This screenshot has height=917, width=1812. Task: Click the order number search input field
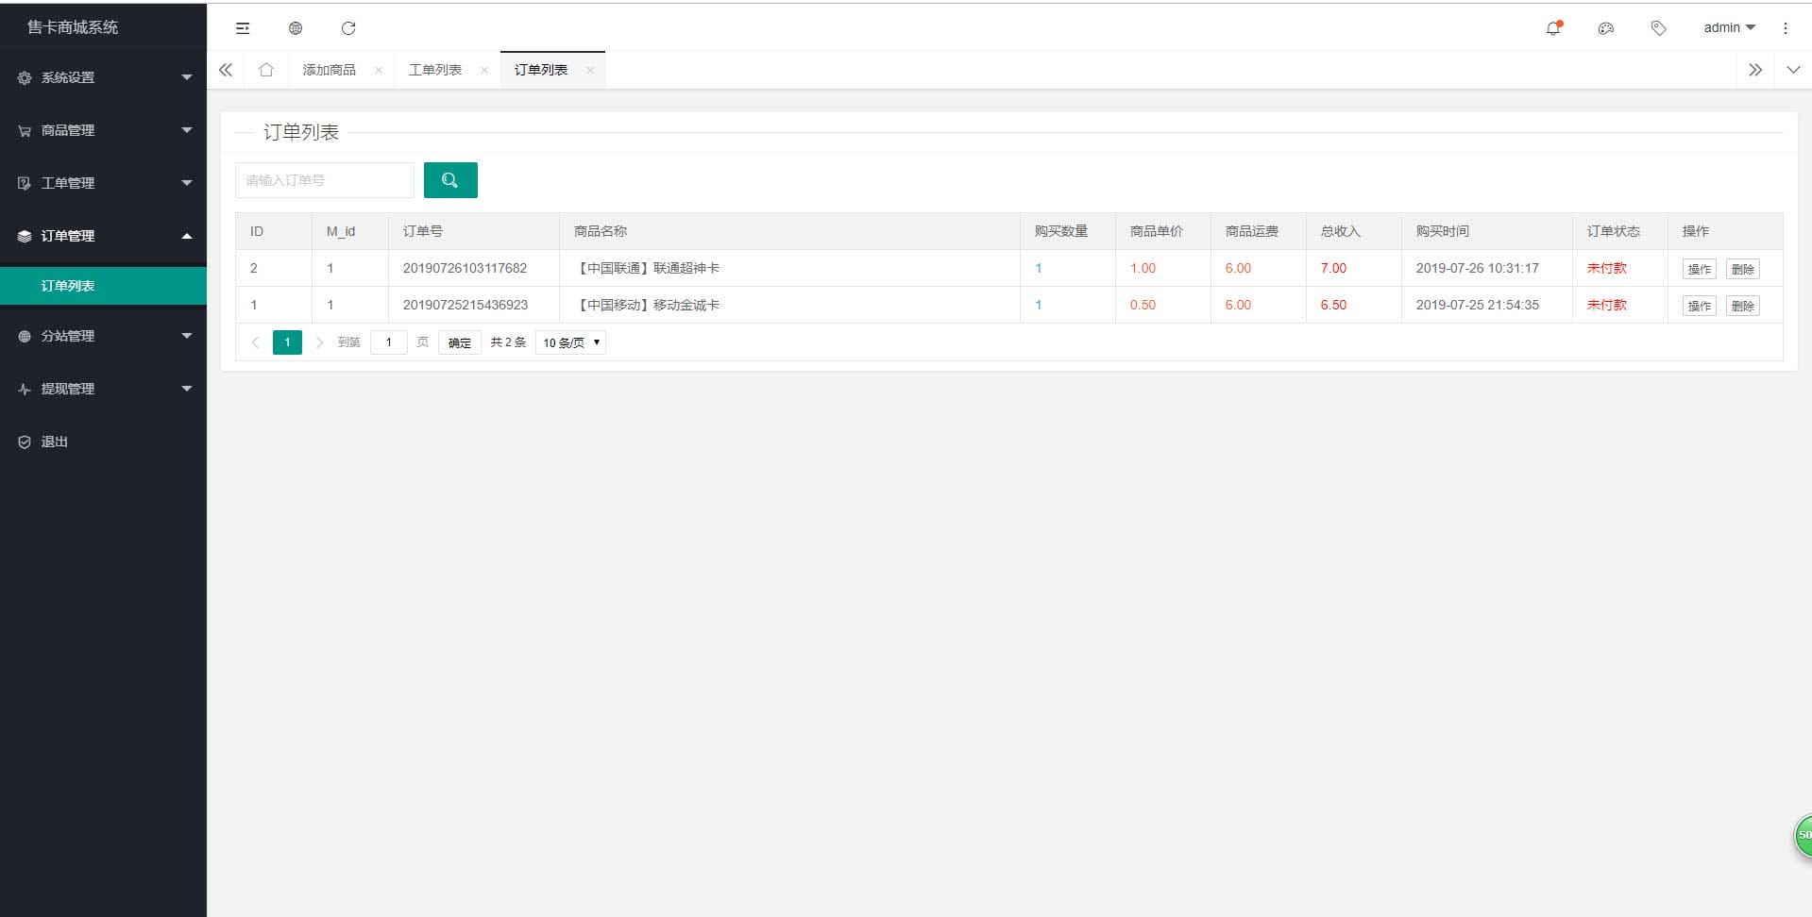click(x=324, y=180)
